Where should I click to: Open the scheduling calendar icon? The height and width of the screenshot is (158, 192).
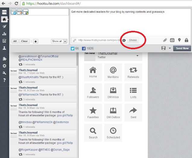[x=172, y=40]
